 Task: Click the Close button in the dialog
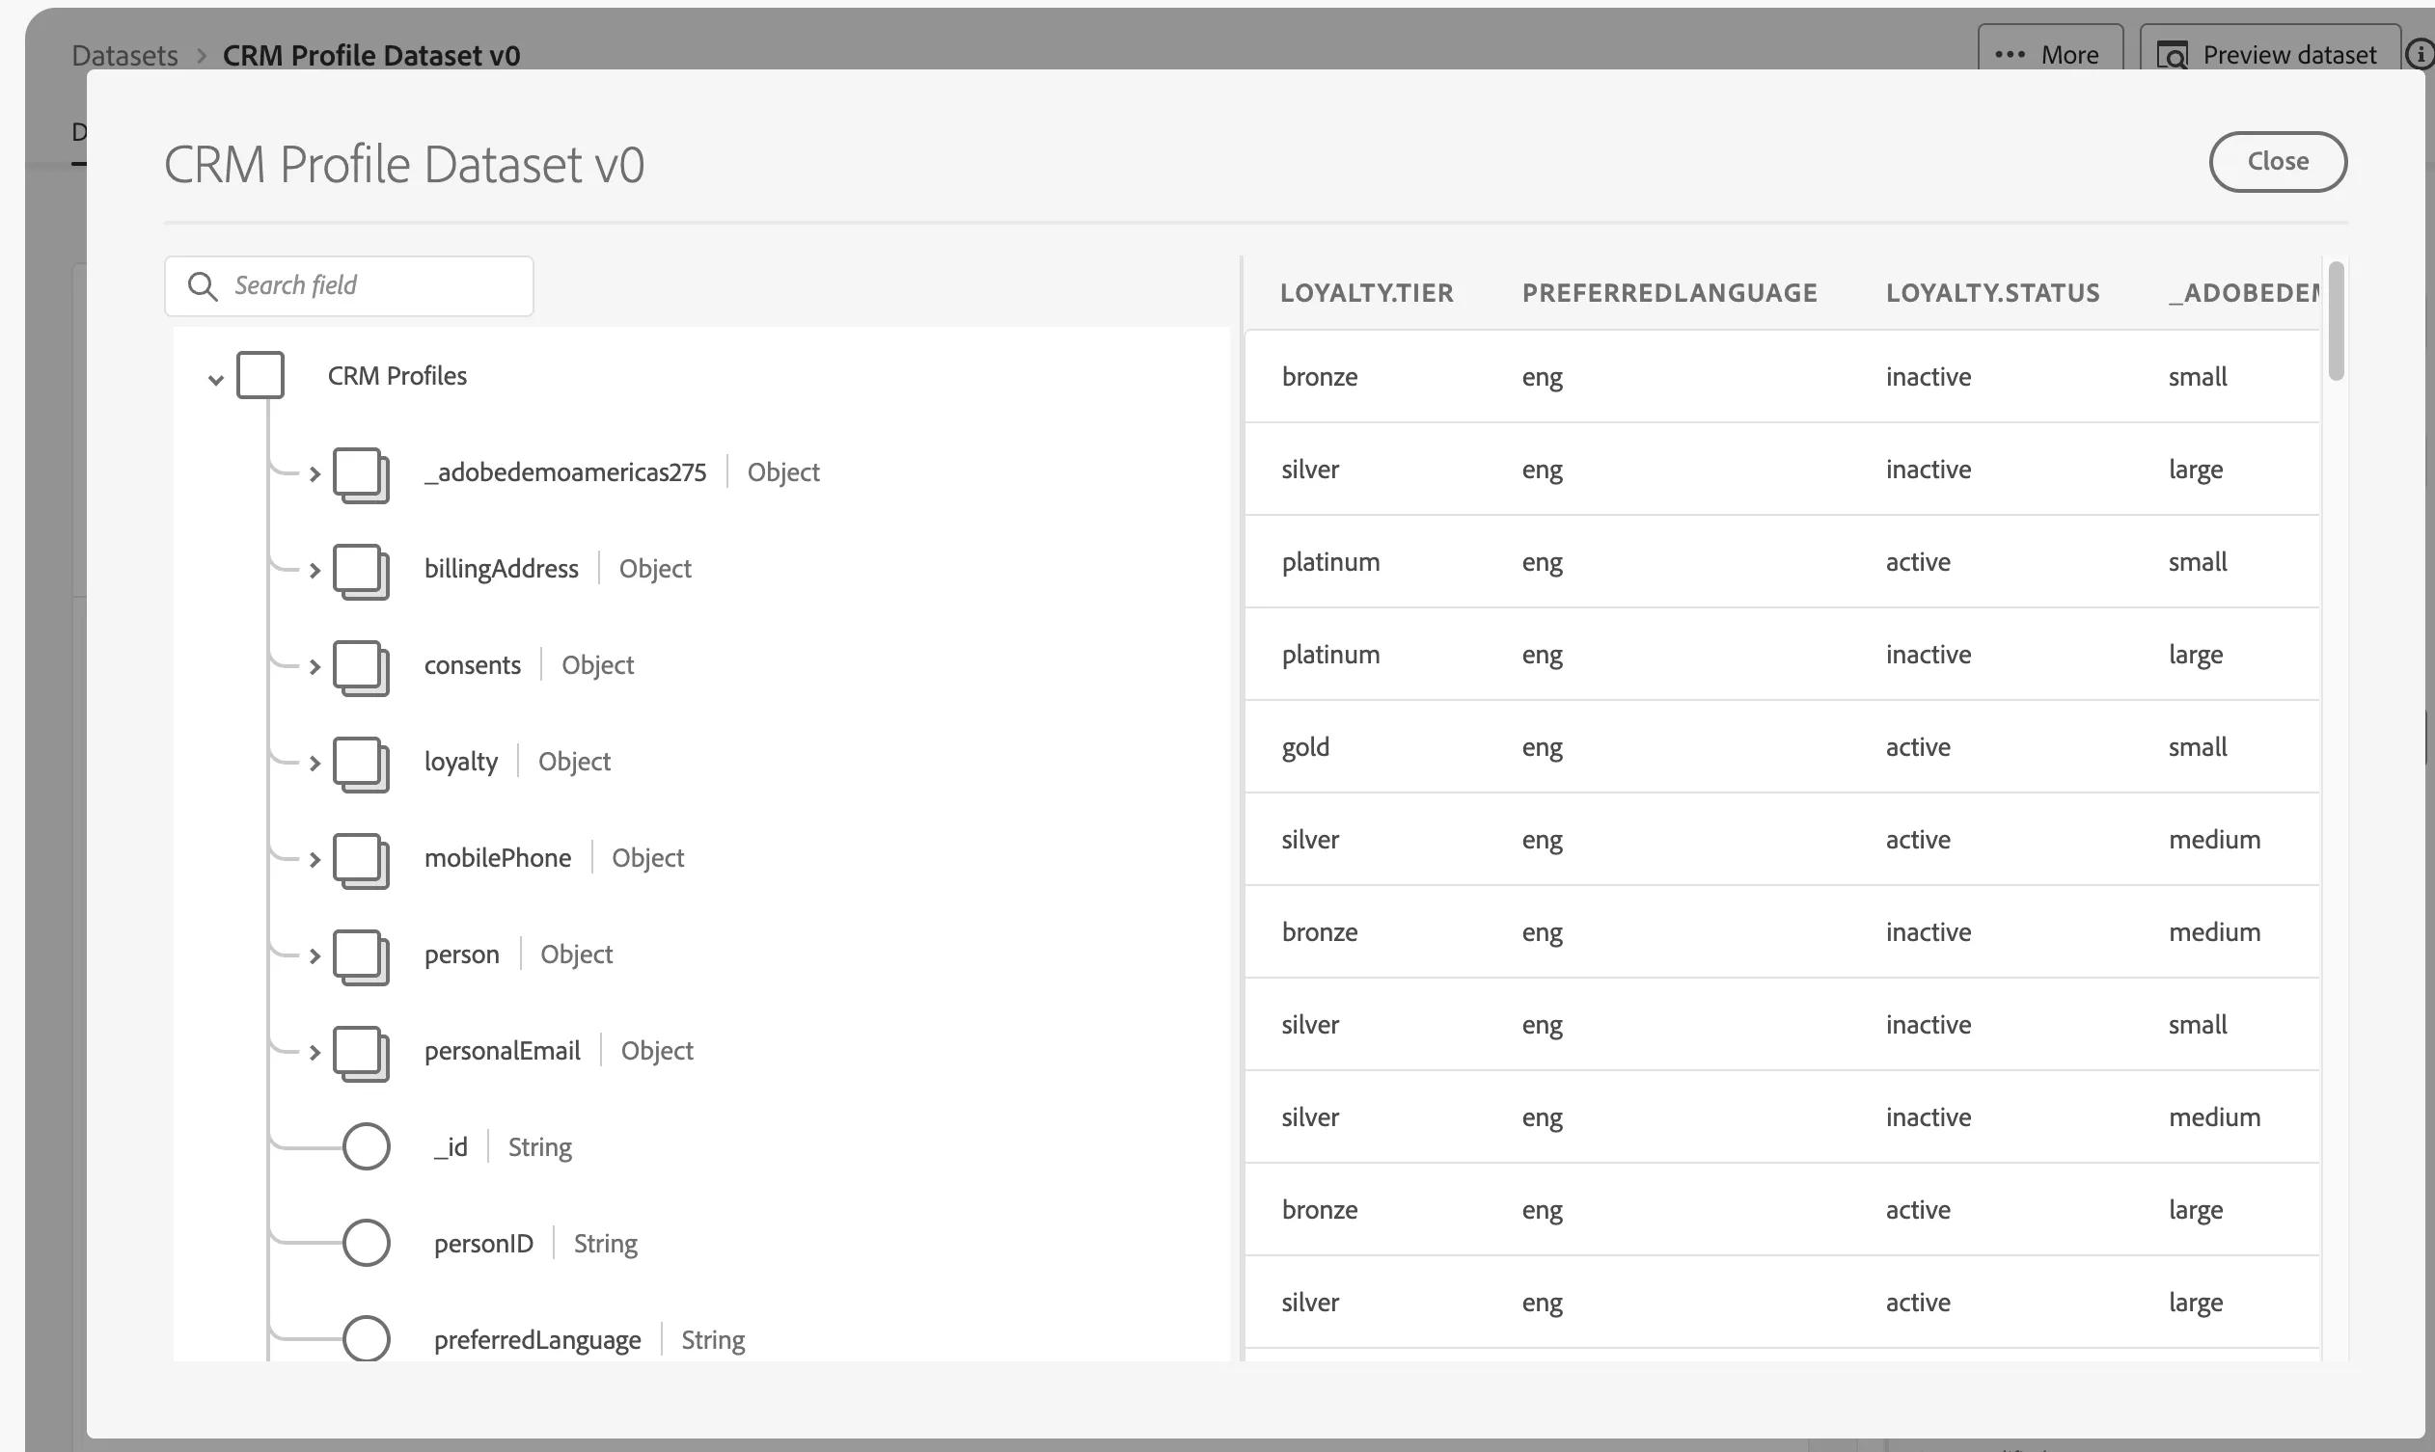(2278, 161)
